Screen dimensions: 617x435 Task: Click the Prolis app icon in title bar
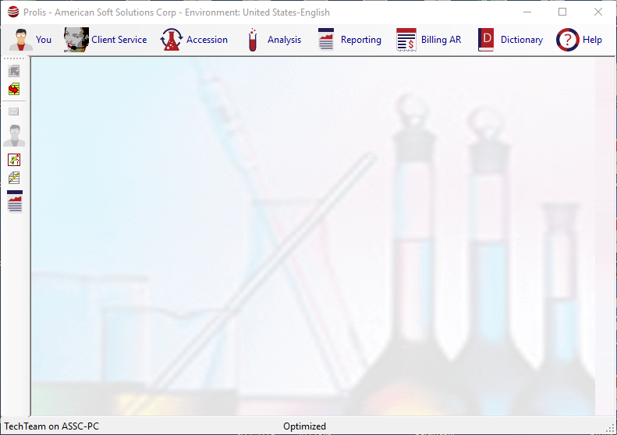[x=12, y=12]
